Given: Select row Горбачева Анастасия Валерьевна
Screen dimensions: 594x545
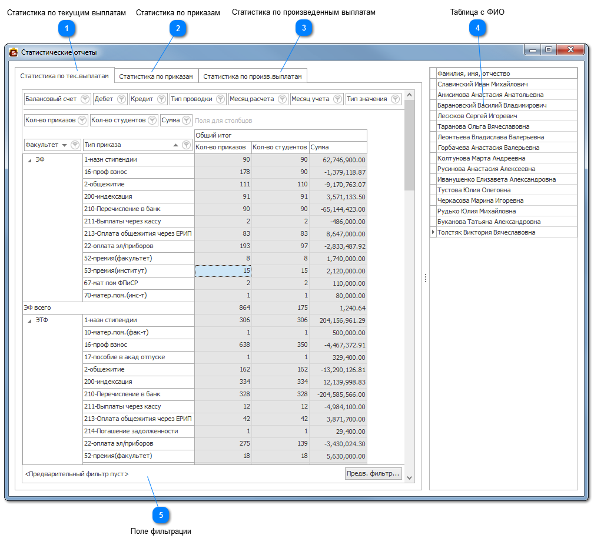Looking at the screenshot, I should 507,148.
